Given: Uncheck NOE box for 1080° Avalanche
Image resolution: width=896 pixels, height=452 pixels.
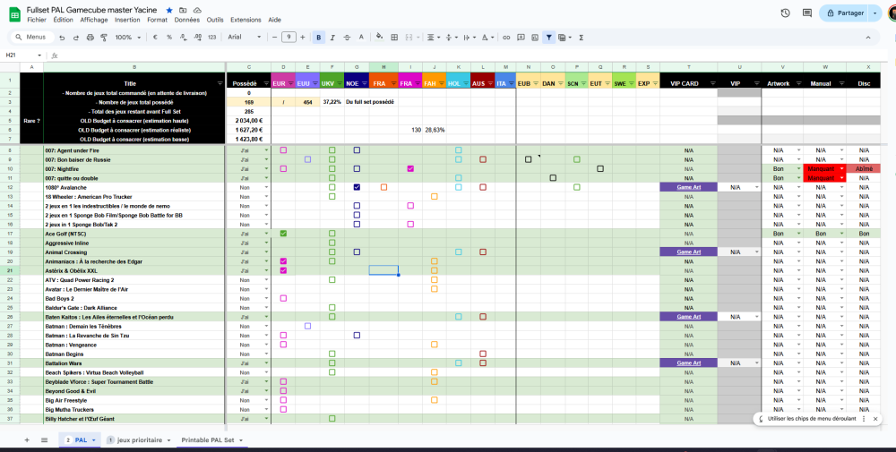Looking at the screenshot, I should coord(357,187).
